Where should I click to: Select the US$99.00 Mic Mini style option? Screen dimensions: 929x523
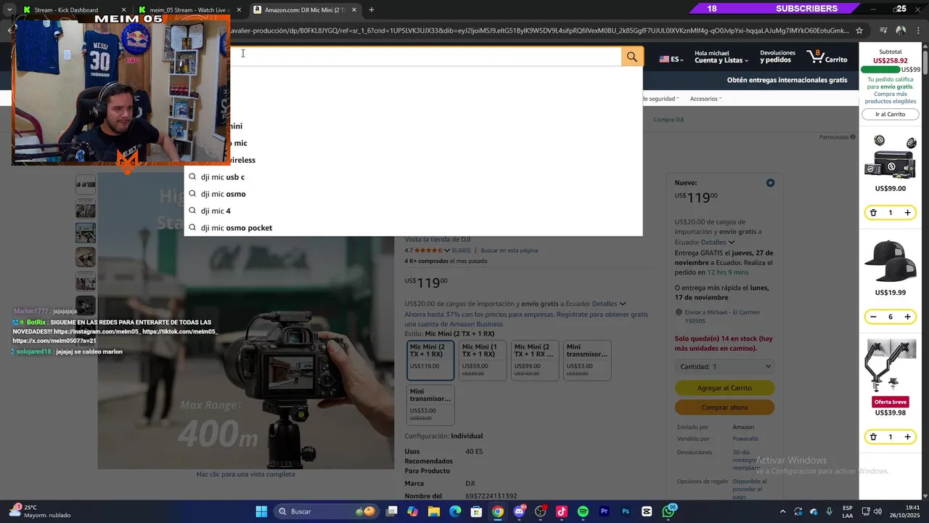tap(535, 360)
